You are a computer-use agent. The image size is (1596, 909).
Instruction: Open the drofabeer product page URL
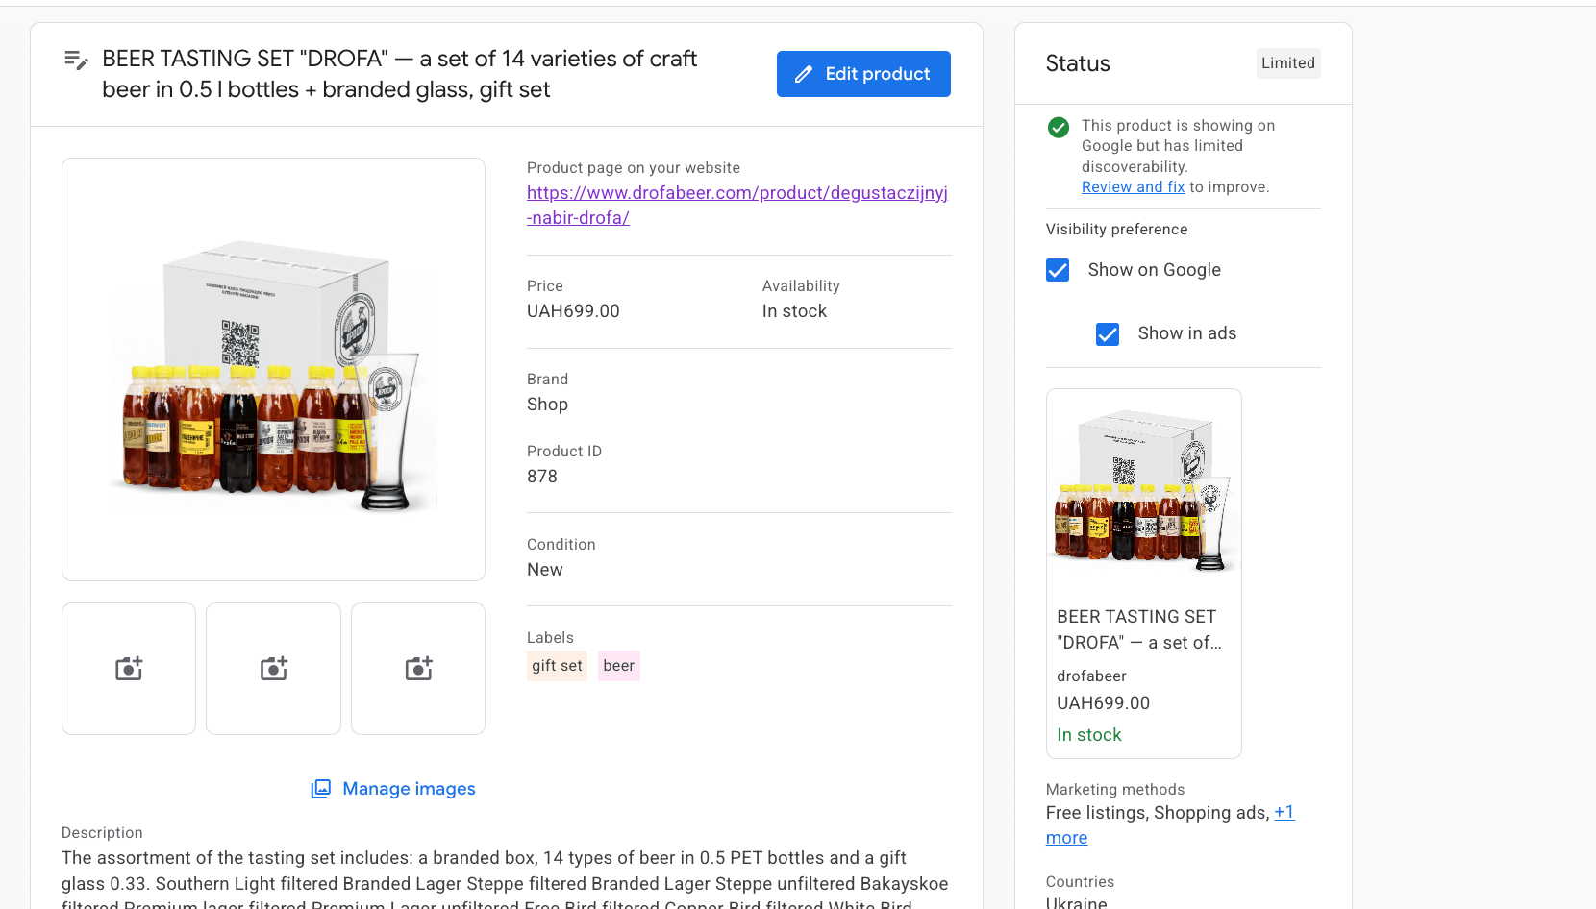click(736, 205)
